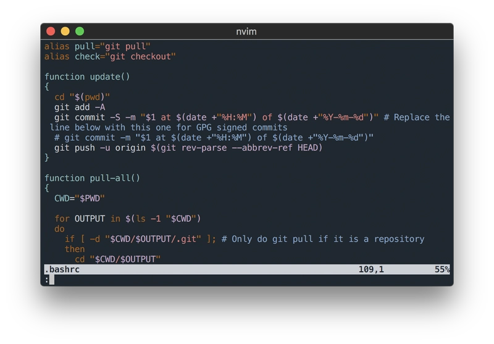Viewport: 494px width, 344px height.
Task: Click the yellow minimize window button
Action: click(x=65, y=31)
